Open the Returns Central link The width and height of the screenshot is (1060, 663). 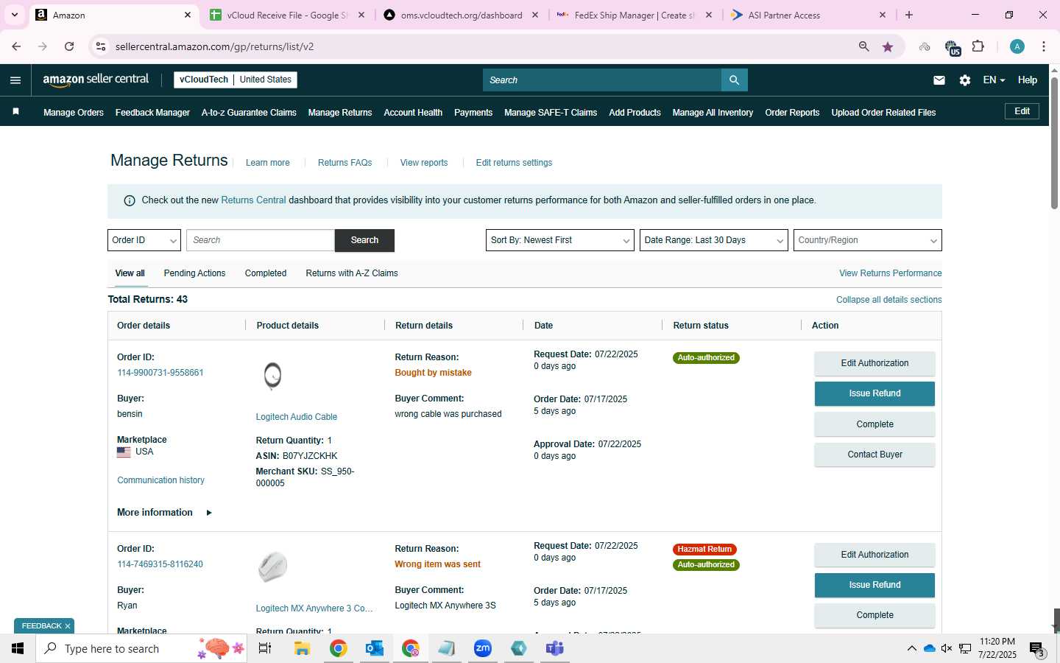point(253,200)
